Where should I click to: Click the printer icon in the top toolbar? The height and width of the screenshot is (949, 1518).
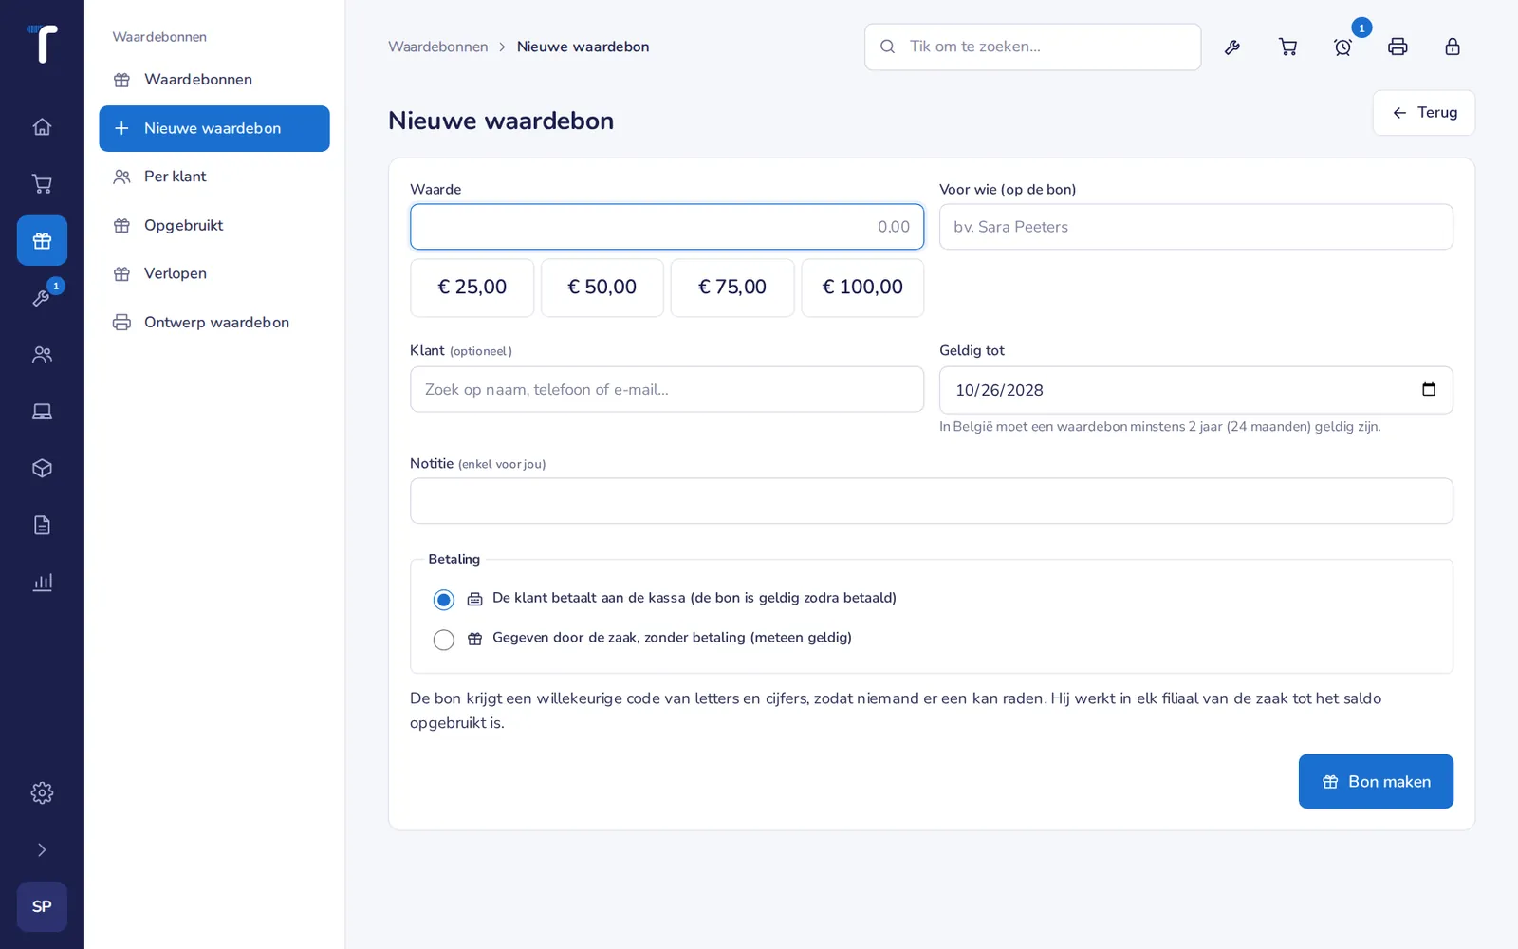tap(1398, 47)
